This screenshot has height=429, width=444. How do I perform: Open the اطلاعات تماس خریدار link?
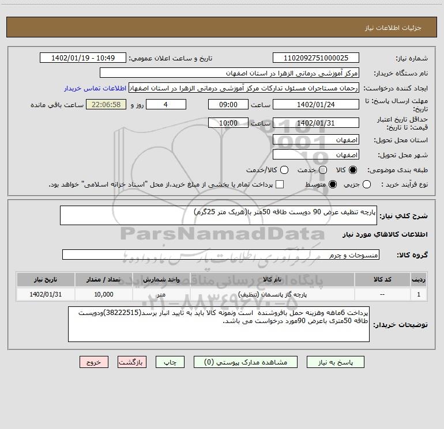[95, 88]
